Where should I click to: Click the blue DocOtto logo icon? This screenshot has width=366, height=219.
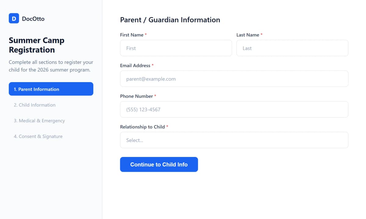tap(14, 19)
